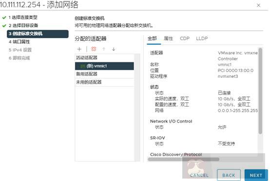
Task: Click the details panel horizontal scrollbar
Action: click(184, 159)
